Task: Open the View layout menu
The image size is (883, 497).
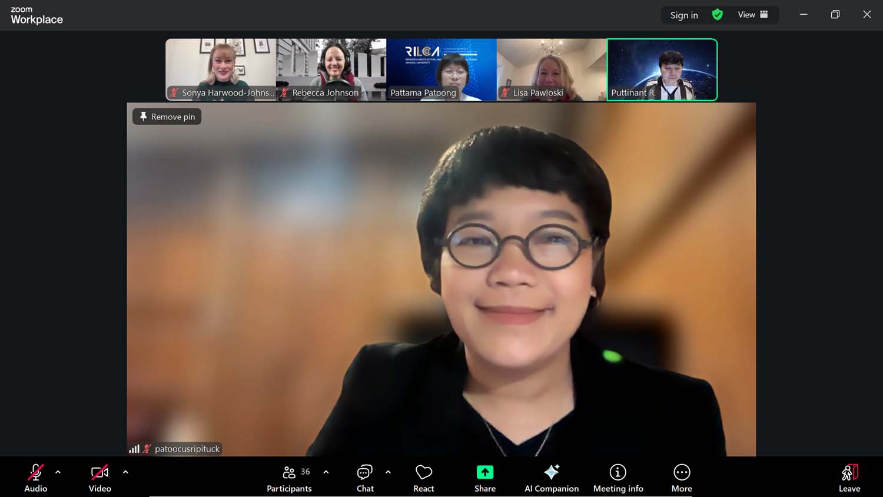Action: point(752,15)
